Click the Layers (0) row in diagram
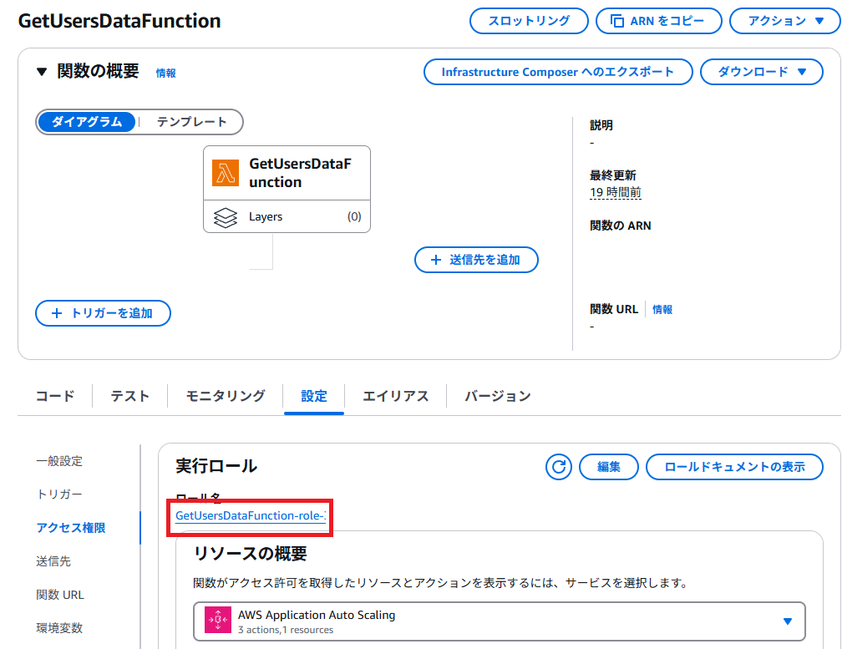This screenshot has height=649, width=842. coord(287,217)
